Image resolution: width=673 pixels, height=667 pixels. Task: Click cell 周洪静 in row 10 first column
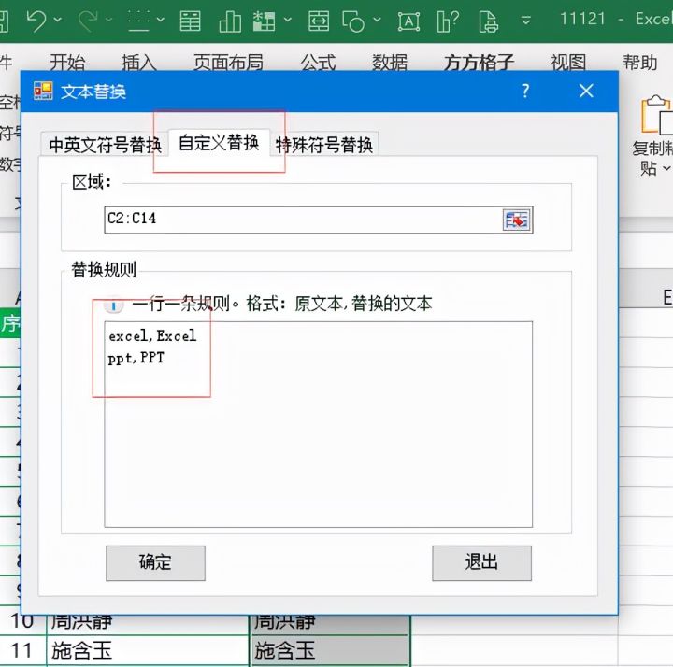click(x=148, y=624)
